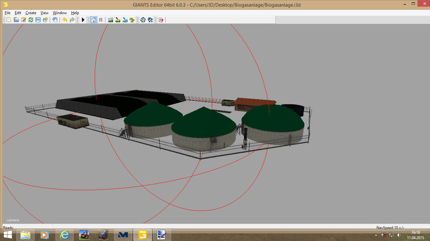Start the game with the Play icon
The image size is (430, 241).
83,20
